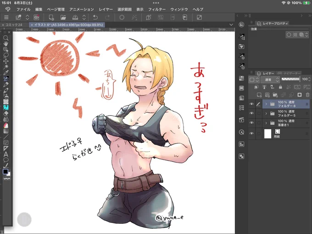
Task: Expand the フォルダー 5 folder chevron
Action: tap(266, 113)
